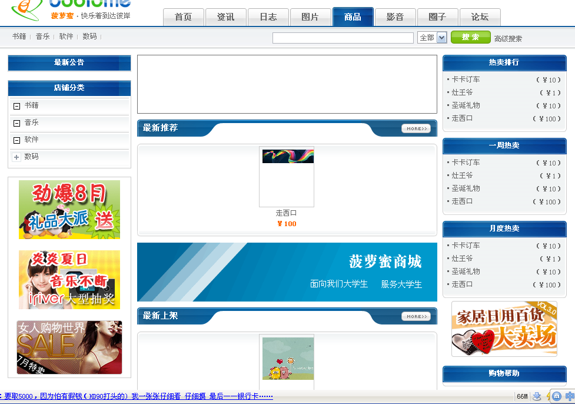Select the 商品 tab
This screenshot has height=404, width=575.
[x=353, y=17]
